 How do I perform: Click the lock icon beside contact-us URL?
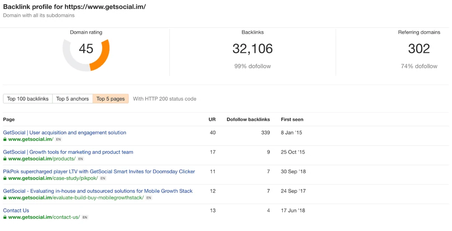pyautogui.click(x=5, y=217)
